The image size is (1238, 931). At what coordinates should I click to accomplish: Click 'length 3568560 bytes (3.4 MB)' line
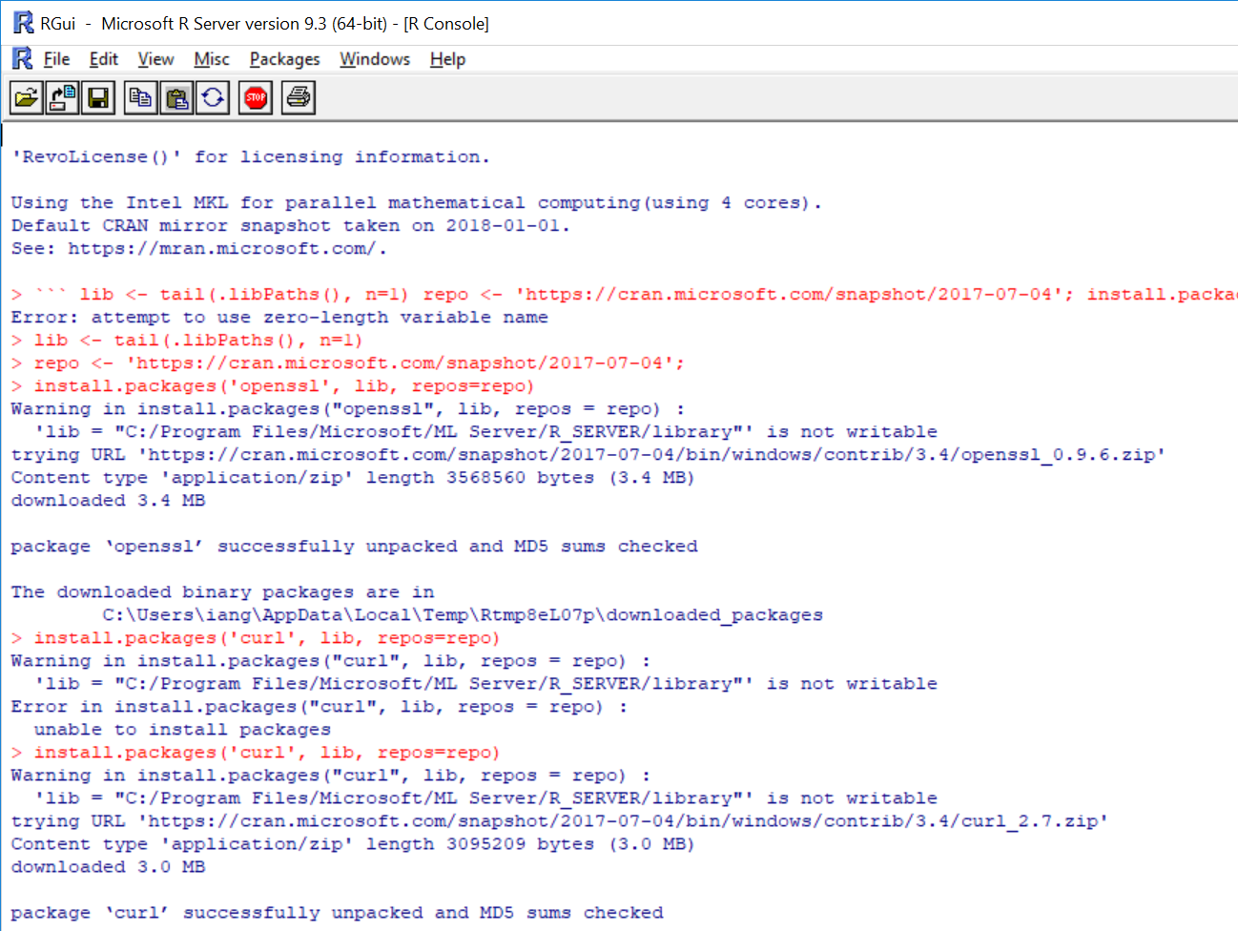pyautogui.click(x=353, y=477)
